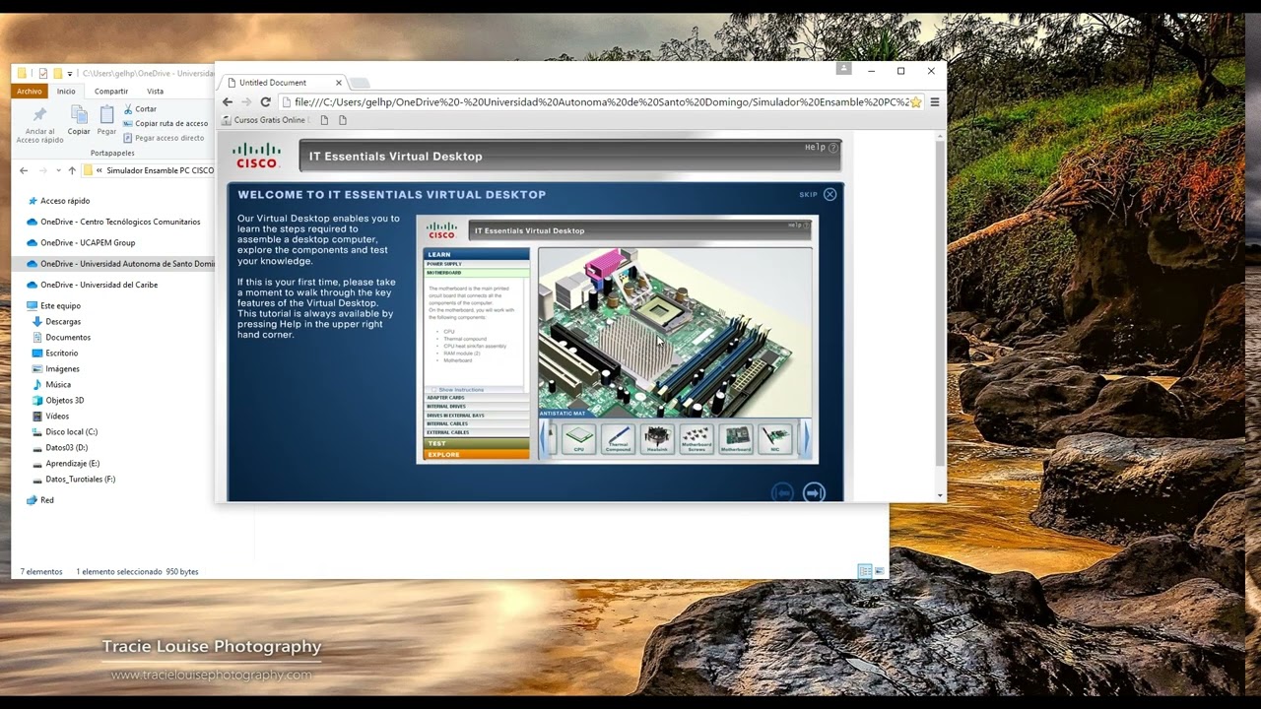The width and height of the screenshot is (1261, 709).
Task: Click the Motherboard Screws component thumbnail
Action: click(697, 438)
